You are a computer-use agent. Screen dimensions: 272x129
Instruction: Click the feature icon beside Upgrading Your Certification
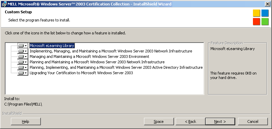pos(21,73)
